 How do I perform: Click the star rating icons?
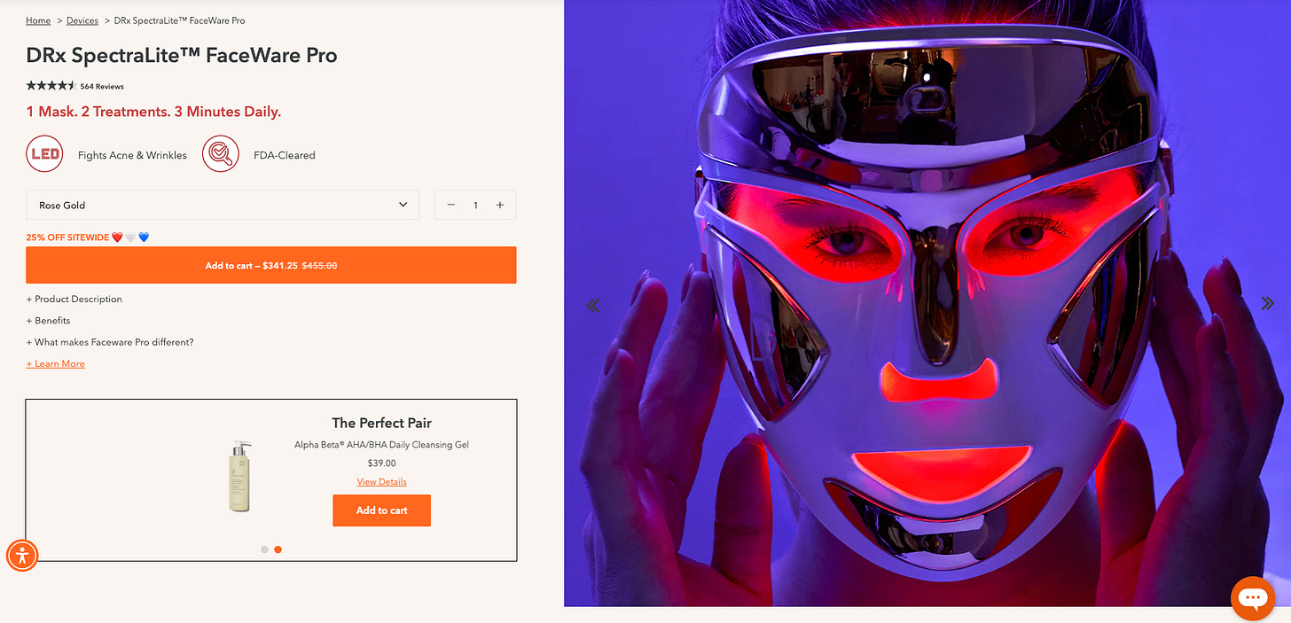pos(51,86)
